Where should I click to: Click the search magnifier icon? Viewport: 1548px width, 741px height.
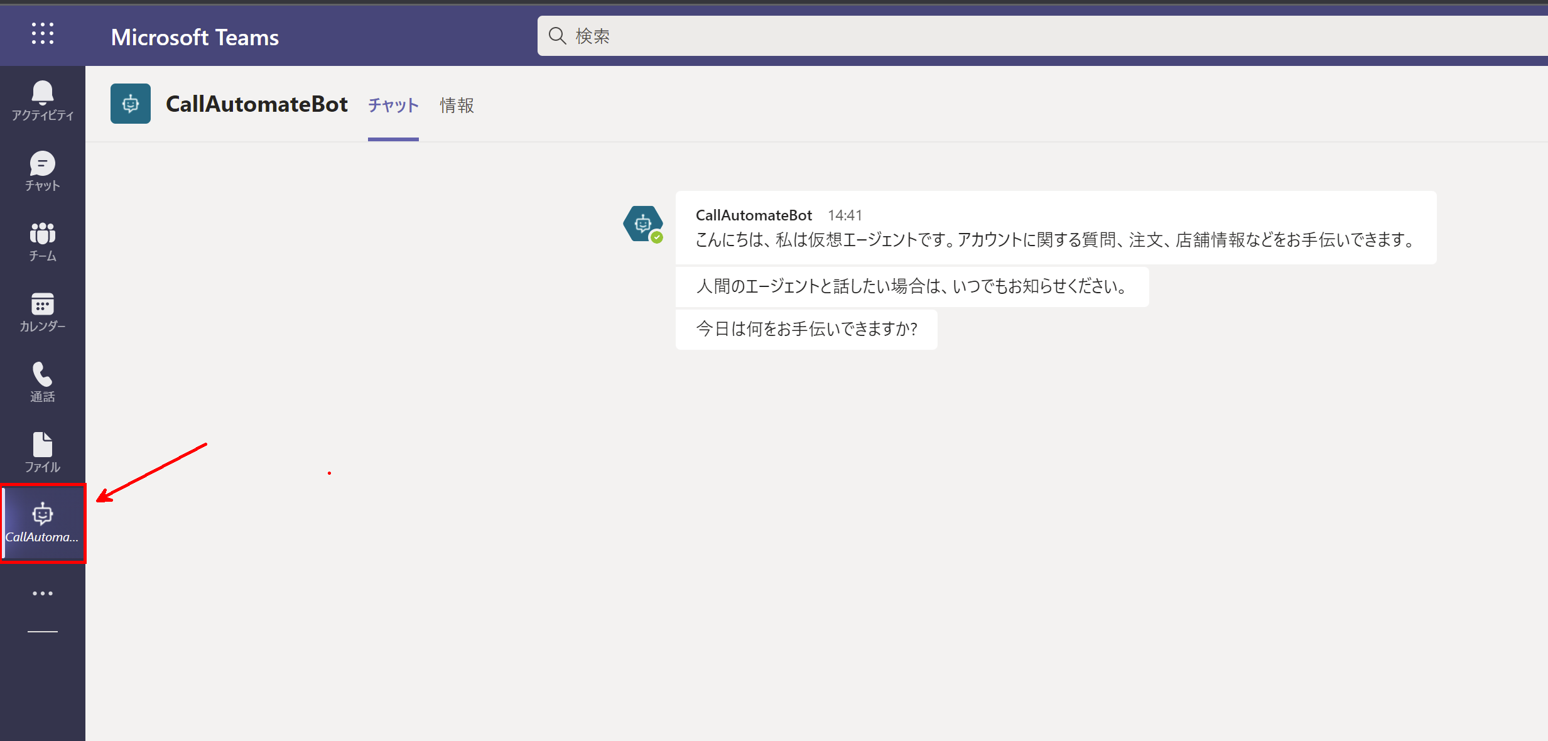click(557, 36)
